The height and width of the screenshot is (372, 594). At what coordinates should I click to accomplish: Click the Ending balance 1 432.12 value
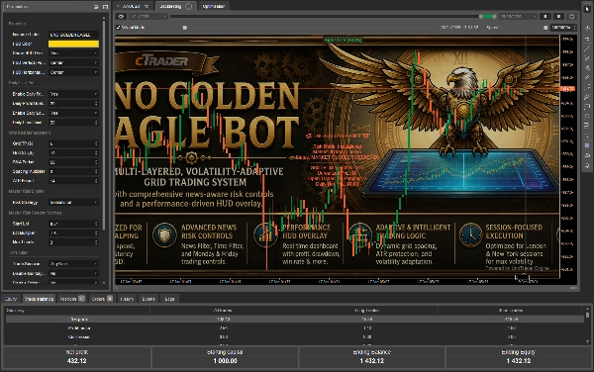[x=371, y=361]
